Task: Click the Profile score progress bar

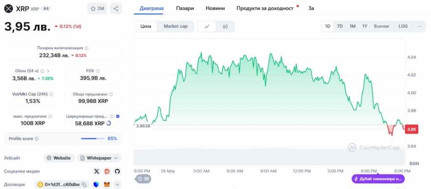Action: 93,138
